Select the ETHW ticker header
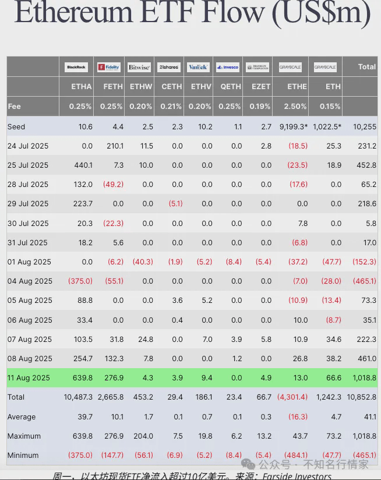Viewport: 381px width, 480px height. [x=141, y=87]
